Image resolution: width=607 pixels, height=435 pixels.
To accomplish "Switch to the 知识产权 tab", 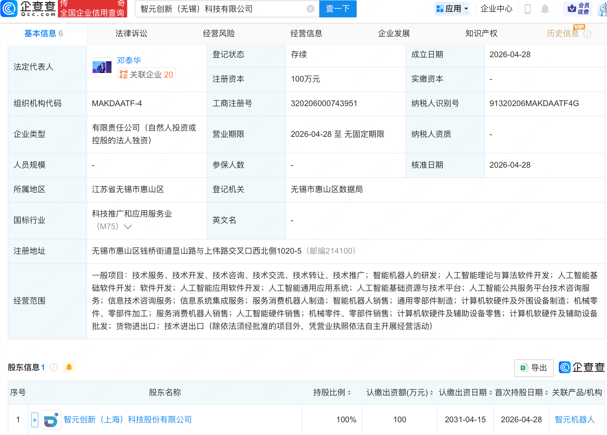I will click(x=481, y=33).
